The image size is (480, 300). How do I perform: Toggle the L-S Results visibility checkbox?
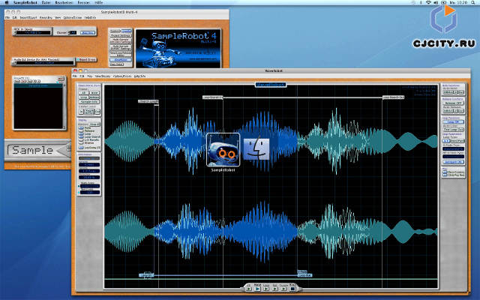coord(81,140)
